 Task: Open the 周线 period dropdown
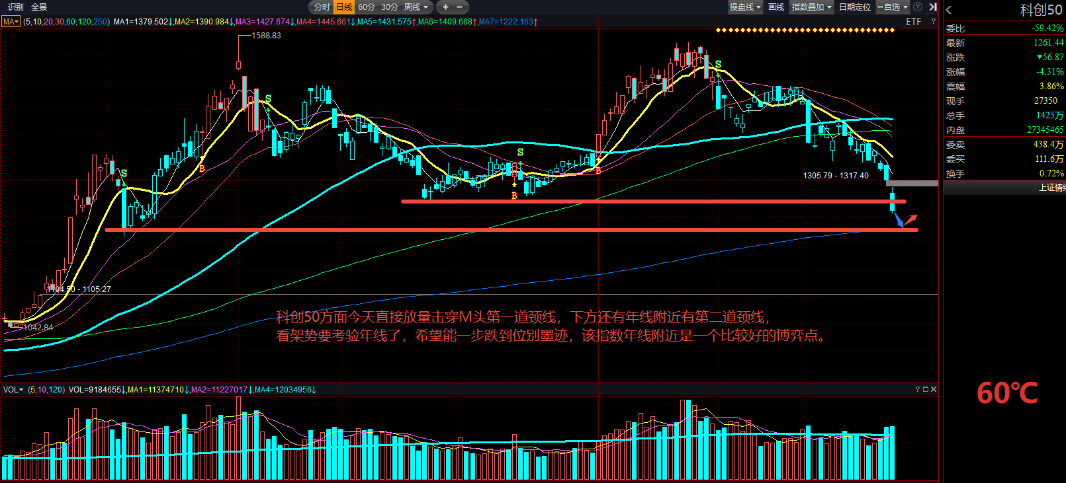[416, 7]
